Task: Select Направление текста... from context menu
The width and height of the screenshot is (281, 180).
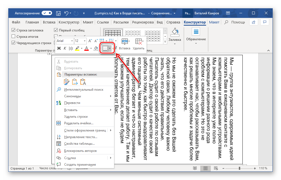Action: (80, 137)
